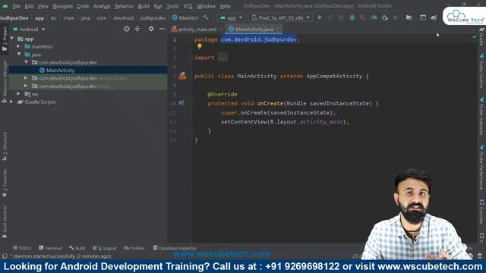Open the Database Inspector tool window
The image size is (486, 273).
pyautogui.click(x=175, y=248)
